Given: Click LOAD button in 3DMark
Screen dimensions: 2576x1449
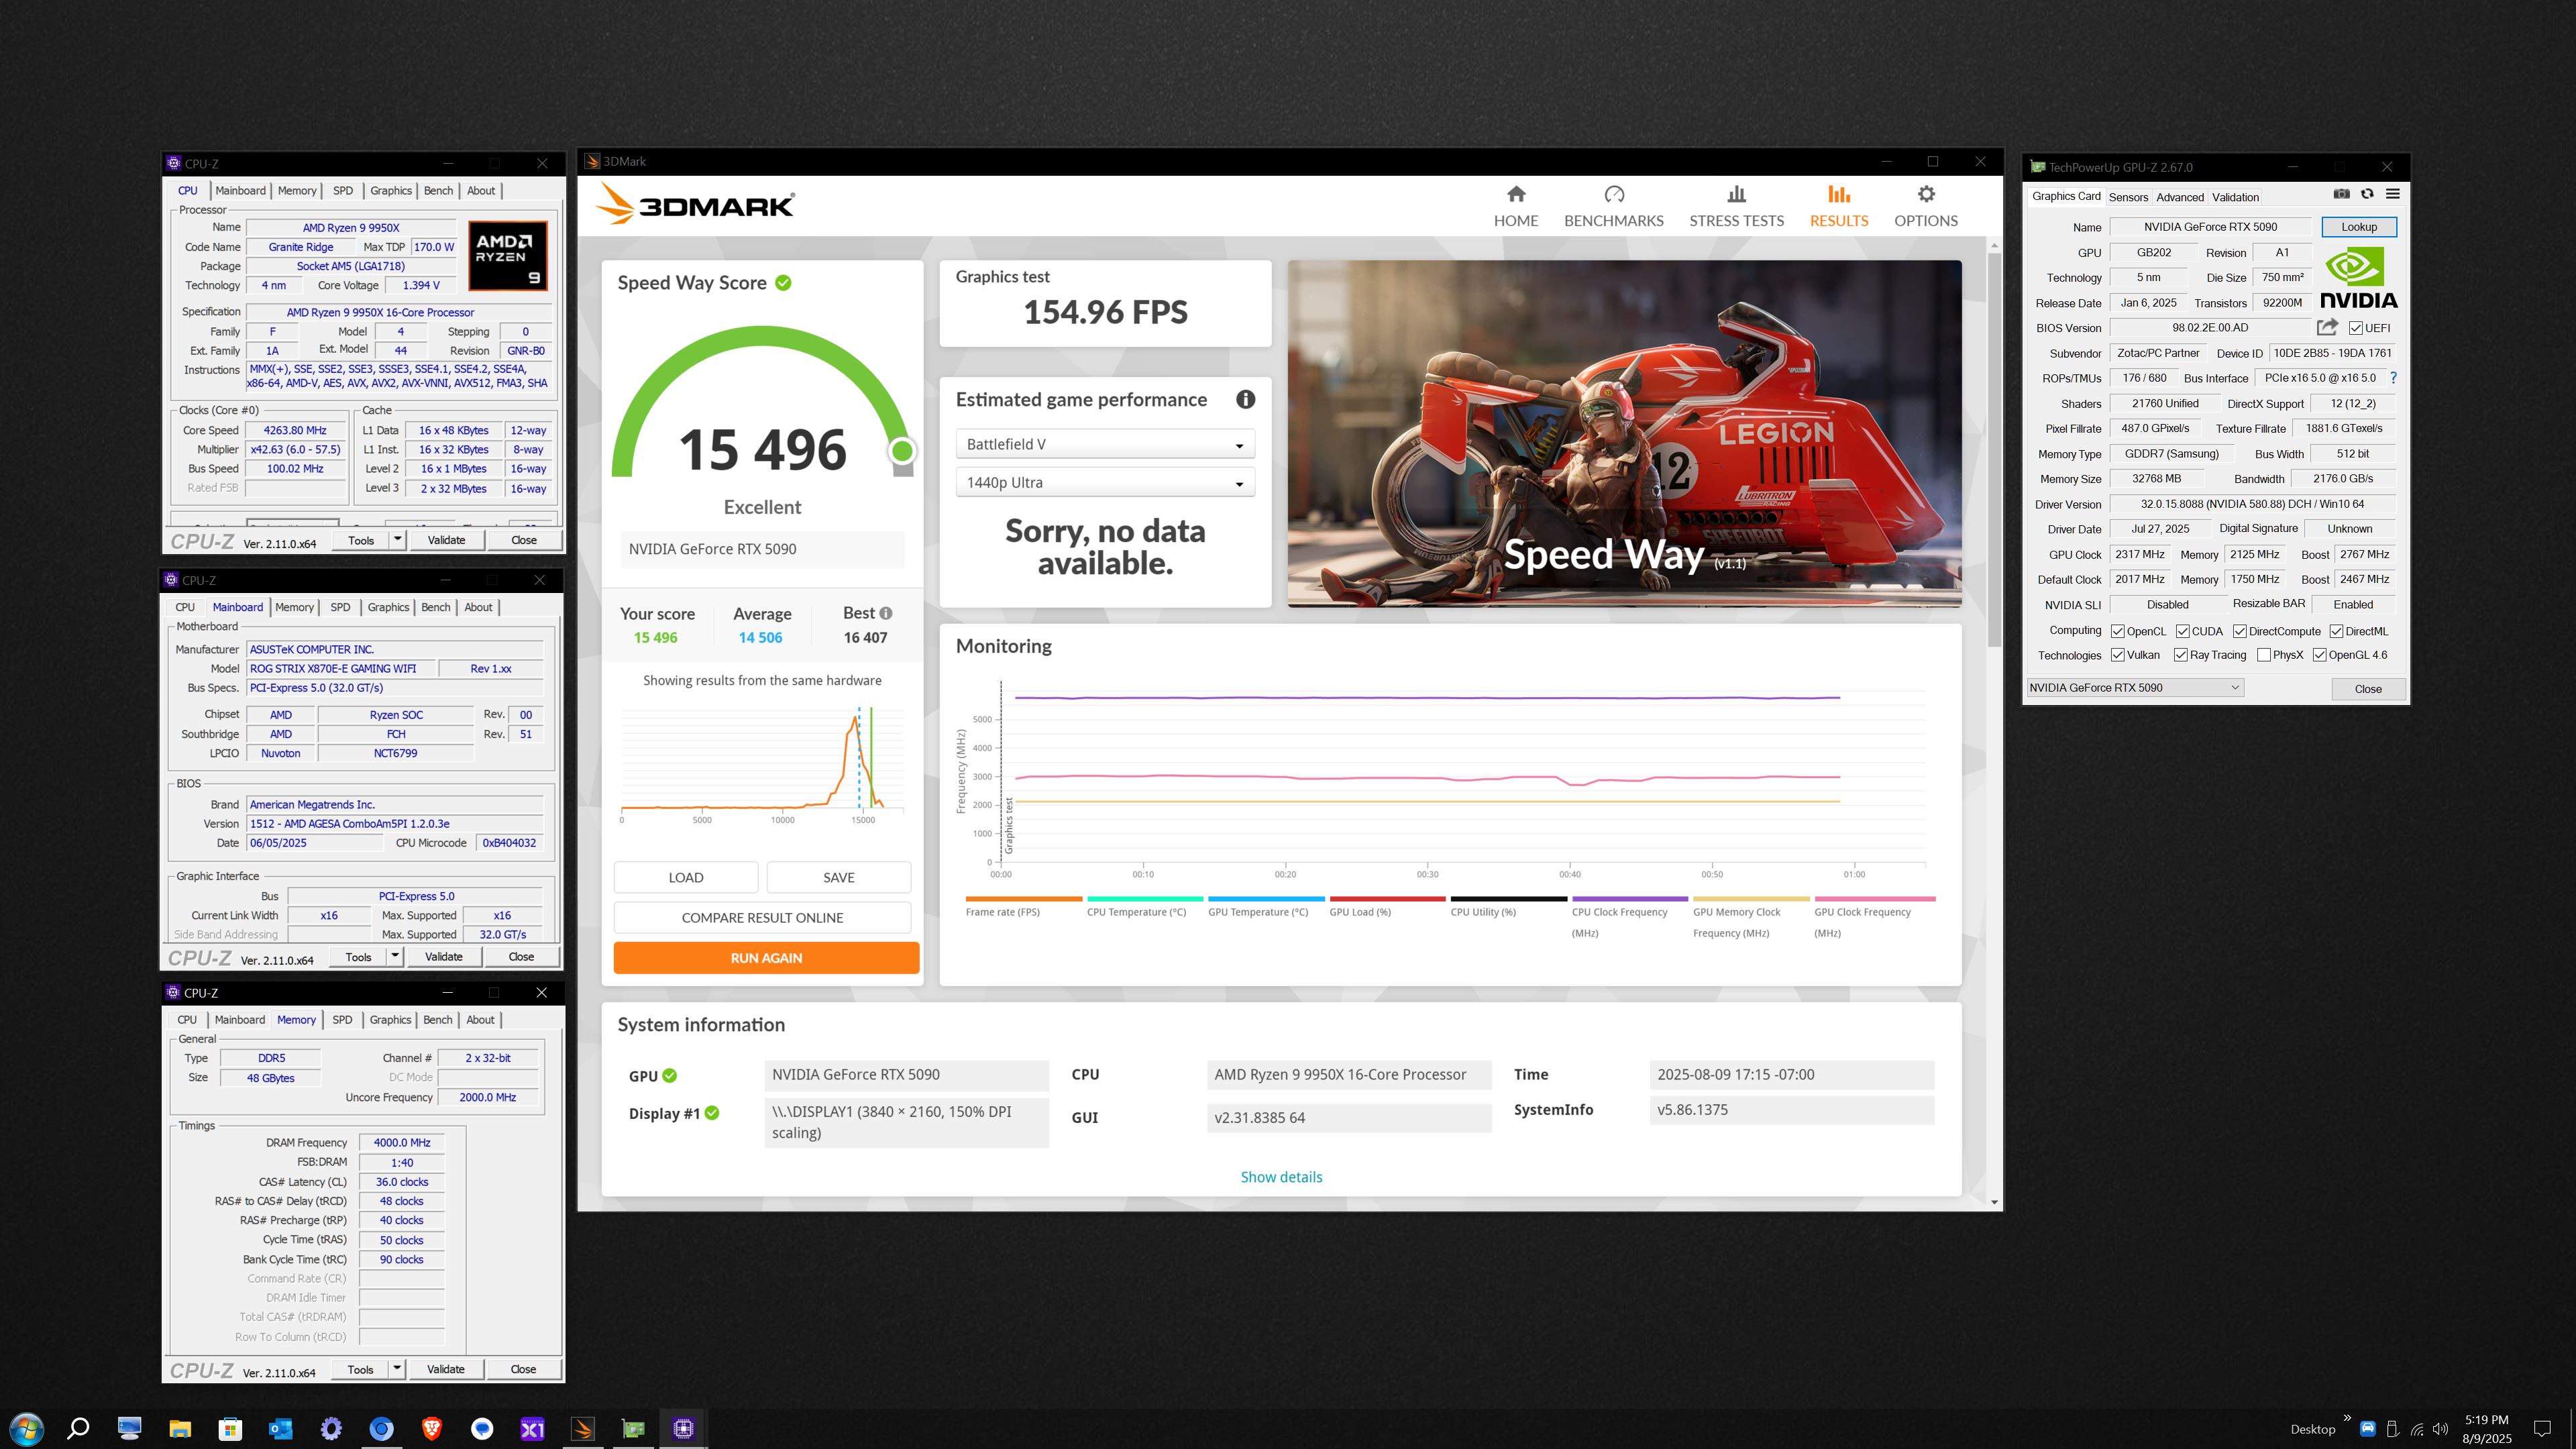Looking at the screenshot, I should click(686, 877).
